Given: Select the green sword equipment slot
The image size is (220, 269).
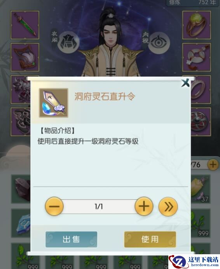Looking at the screenshot, I should (x=25, y=25).
